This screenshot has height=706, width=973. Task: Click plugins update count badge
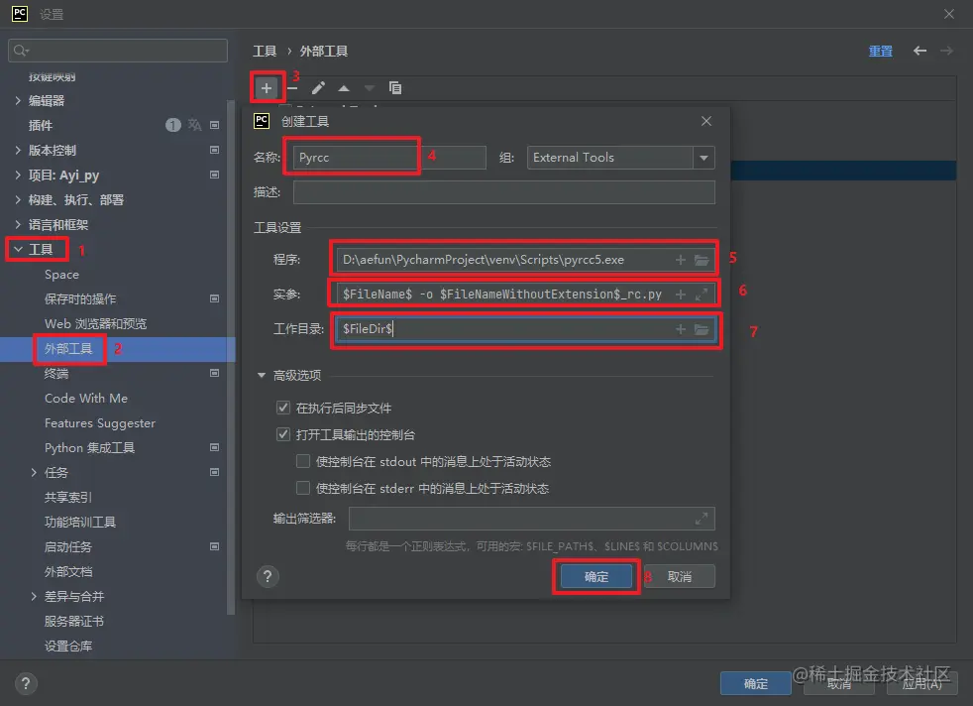[173, 125]
